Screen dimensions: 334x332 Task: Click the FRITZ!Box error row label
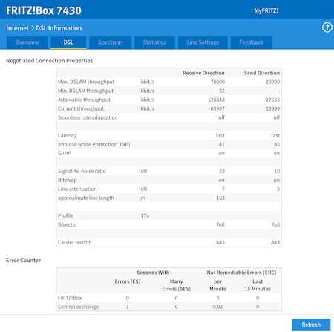(x=70, y=298)
